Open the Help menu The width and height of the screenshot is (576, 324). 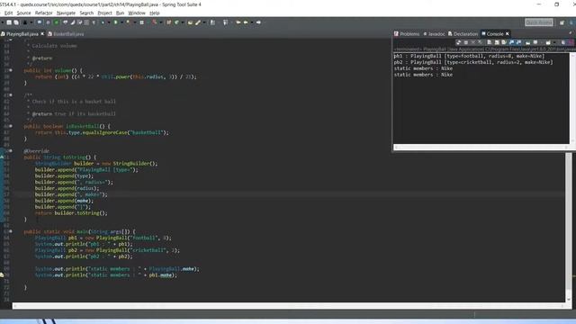point(154,13)
